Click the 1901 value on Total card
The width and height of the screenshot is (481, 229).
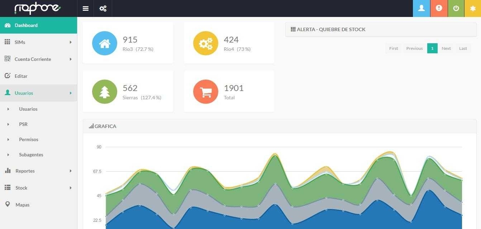[233, 88]
